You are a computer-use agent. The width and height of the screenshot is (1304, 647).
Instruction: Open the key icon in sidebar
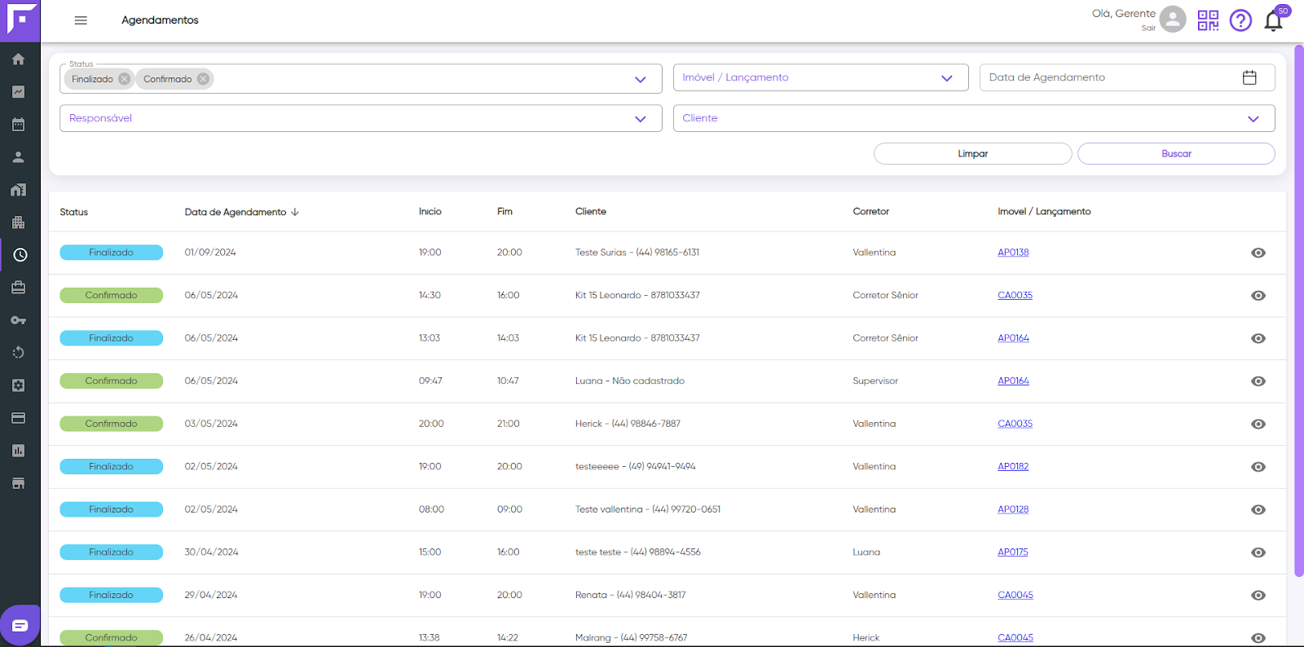tap(18, 320)
